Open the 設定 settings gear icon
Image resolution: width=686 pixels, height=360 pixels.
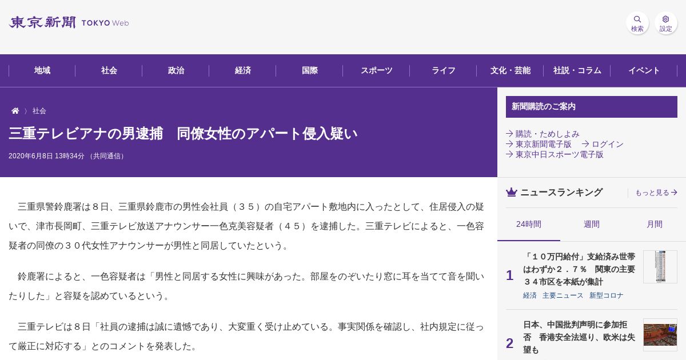(x=665, y=23)
